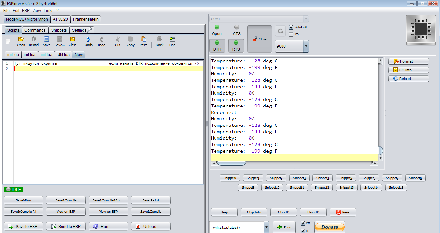Click the terminal horizontal scrollbar thumb

tap(231, 163)
